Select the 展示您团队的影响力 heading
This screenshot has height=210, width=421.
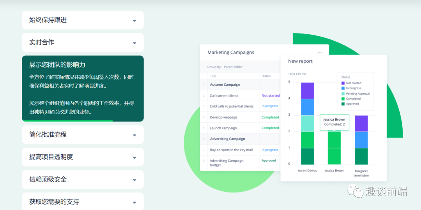coord(57,65)
